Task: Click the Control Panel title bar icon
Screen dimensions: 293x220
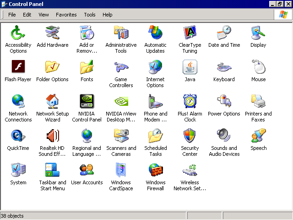Action: click(x=4, y=4)
